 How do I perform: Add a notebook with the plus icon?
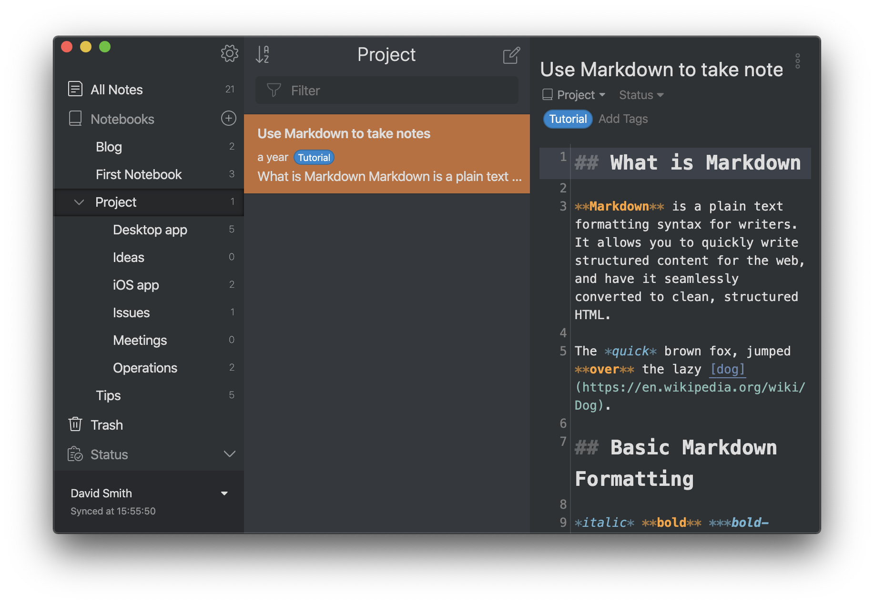229,118
